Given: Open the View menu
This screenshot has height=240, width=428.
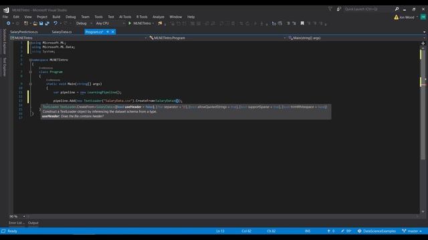Looking at the screenshot, I should pyautogui.click(x=28, y=17).
